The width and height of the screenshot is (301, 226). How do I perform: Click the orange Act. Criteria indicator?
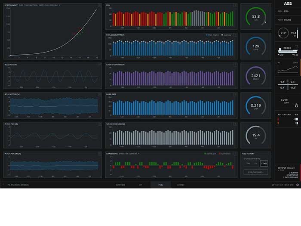pyautogui.click(x=278, y=123)
